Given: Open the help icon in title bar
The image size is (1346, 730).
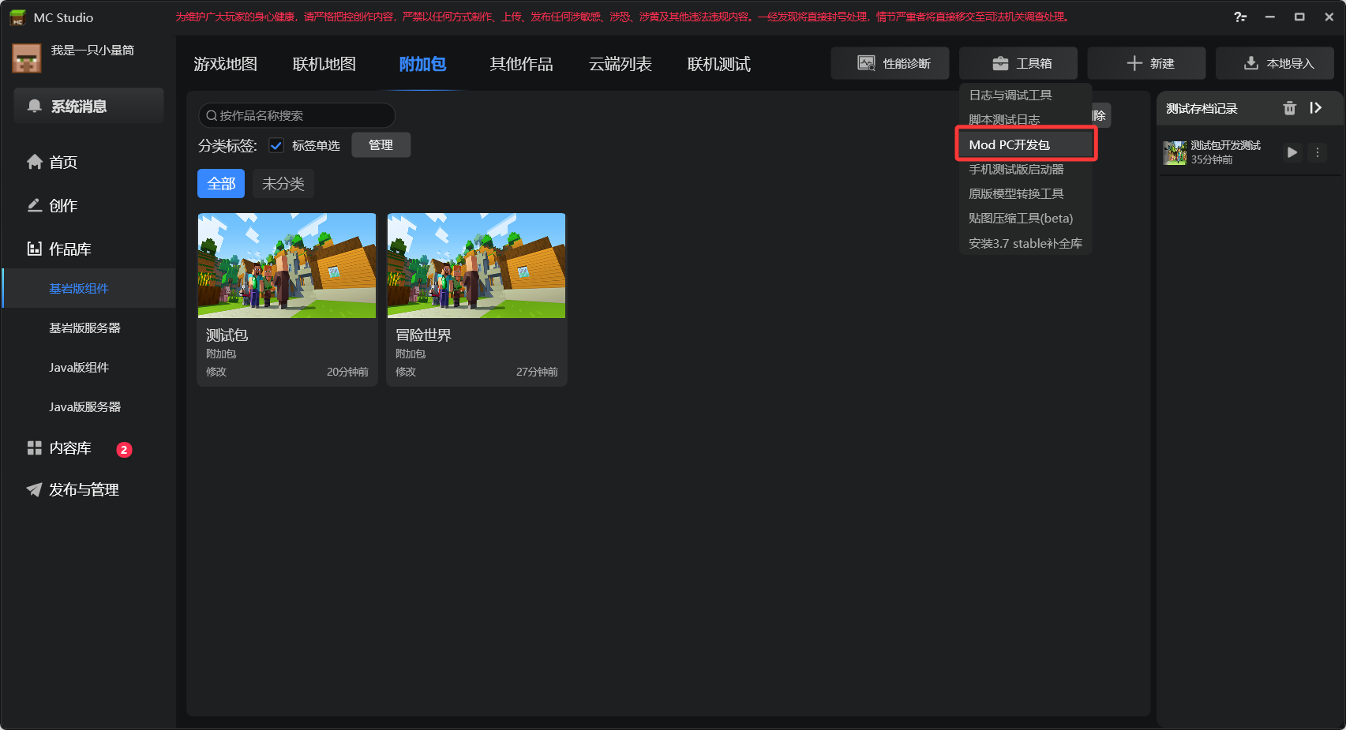Looking at the screenshot, I should (x=1240, y=17).
